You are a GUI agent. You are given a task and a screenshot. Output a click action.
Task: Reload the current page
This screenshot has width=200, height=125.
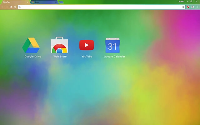[11, 7]
